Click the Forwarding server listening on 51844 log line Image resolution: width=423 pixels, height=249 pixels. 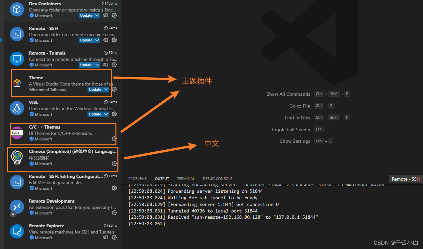pos(195,191)
